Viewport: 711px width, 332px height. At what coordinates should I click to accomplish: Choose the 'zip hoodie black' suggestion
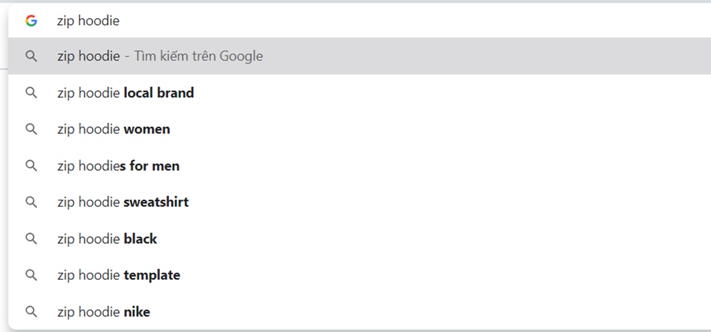click(x=360, y=239)
